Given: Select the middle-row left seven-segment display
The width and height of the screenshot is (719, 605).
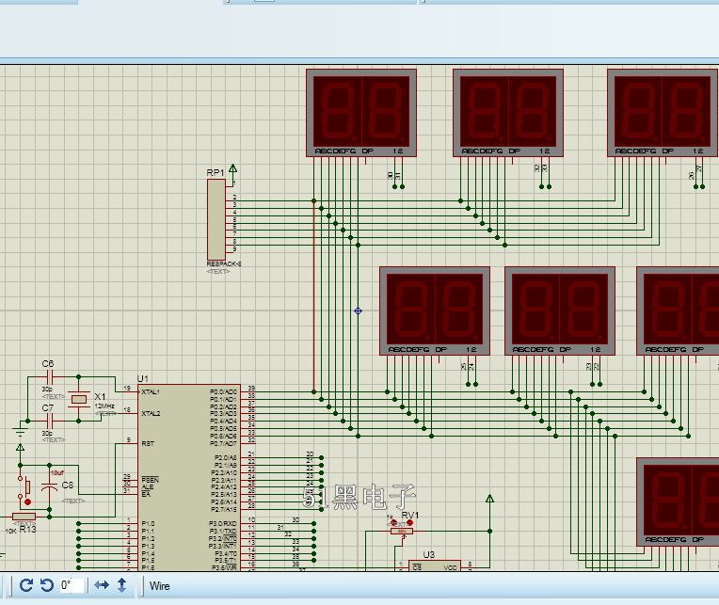Looking at the screenshot, I should [435, 310].
